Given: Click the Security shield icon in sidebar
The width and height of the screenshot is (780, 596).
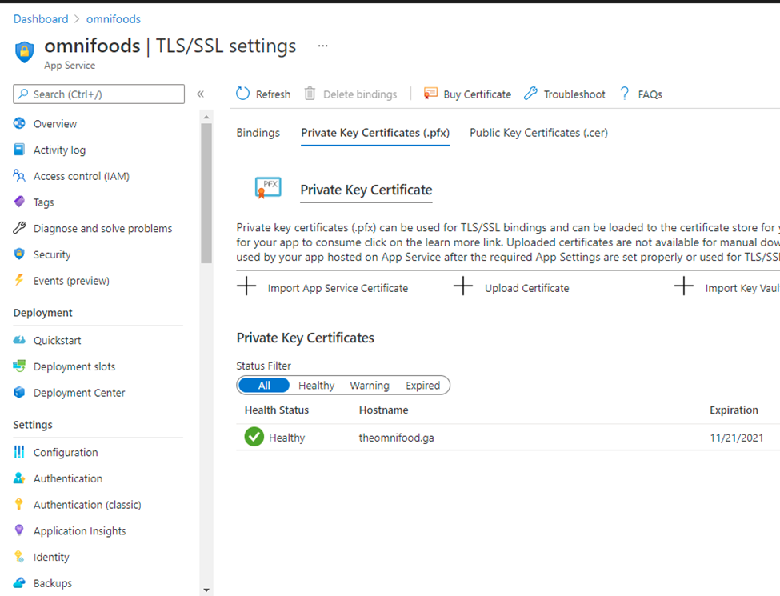Looking at the screenshot, I should 19,254.
